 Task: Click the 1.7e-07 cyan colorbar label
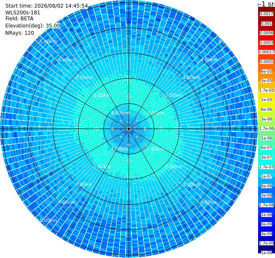(267, 167)
